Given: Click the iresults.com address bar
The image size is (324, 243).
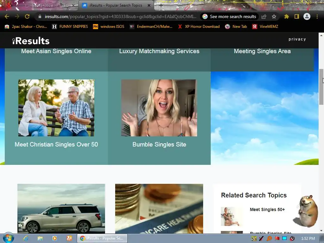Looking at the screenshot, I should click(x=120, y=16).
